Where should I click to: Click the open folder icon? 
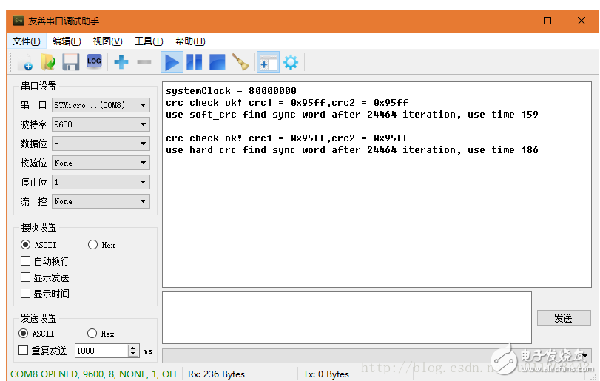tap(48, 62)
